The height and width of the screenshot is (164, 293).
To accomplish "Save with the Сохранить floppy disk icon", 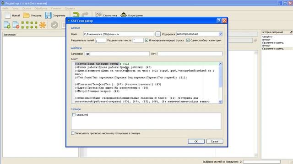I will 48,15.
